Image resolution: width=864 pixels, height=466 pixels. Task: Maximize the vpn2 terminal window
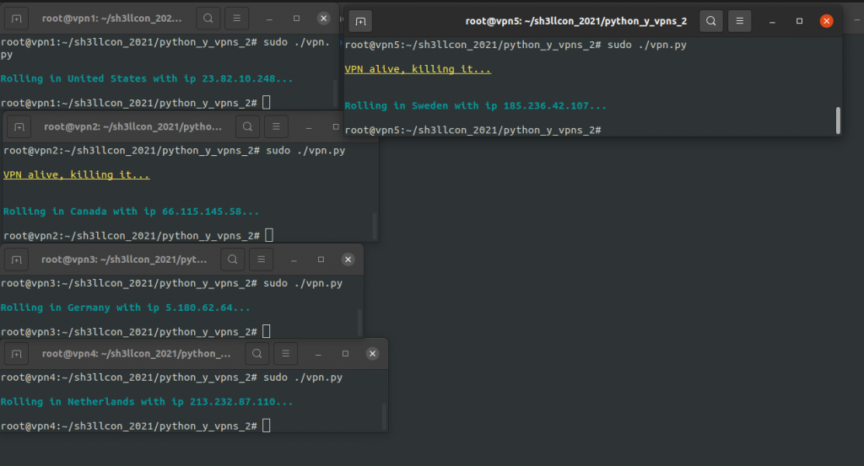[336, 127]
